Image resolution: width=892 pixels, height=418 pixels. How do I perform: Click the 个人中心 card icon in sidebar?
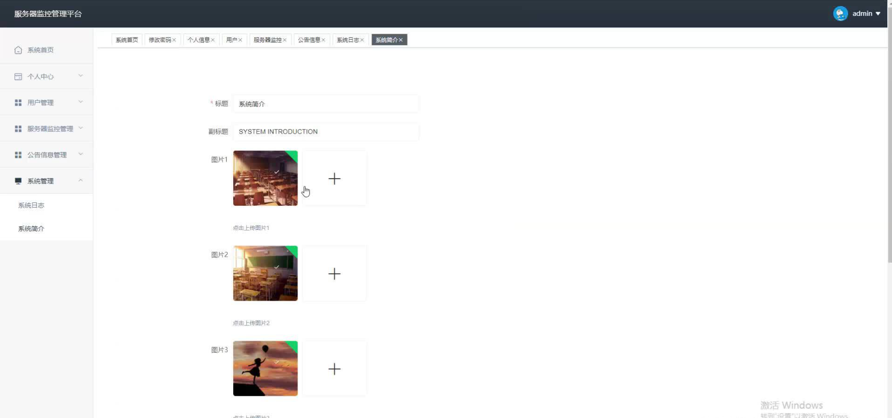[18, 76]
